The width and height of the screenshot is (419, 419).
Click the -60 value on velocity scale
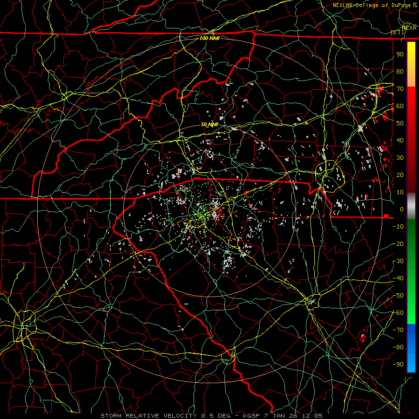398,313
